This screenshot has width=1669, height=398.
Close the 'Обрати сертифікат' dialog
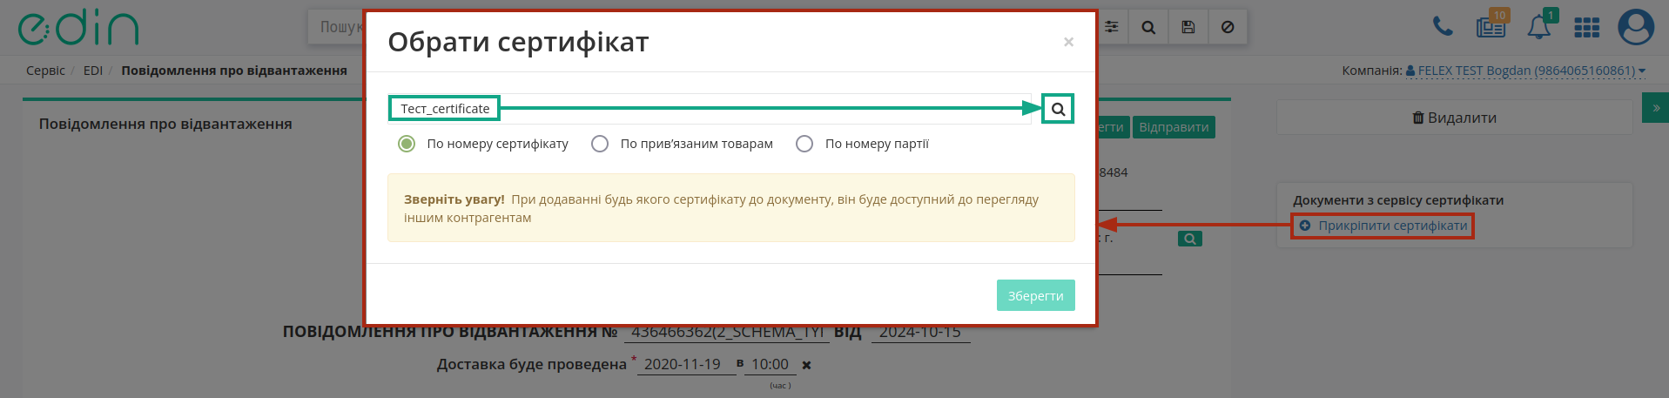1068,42
